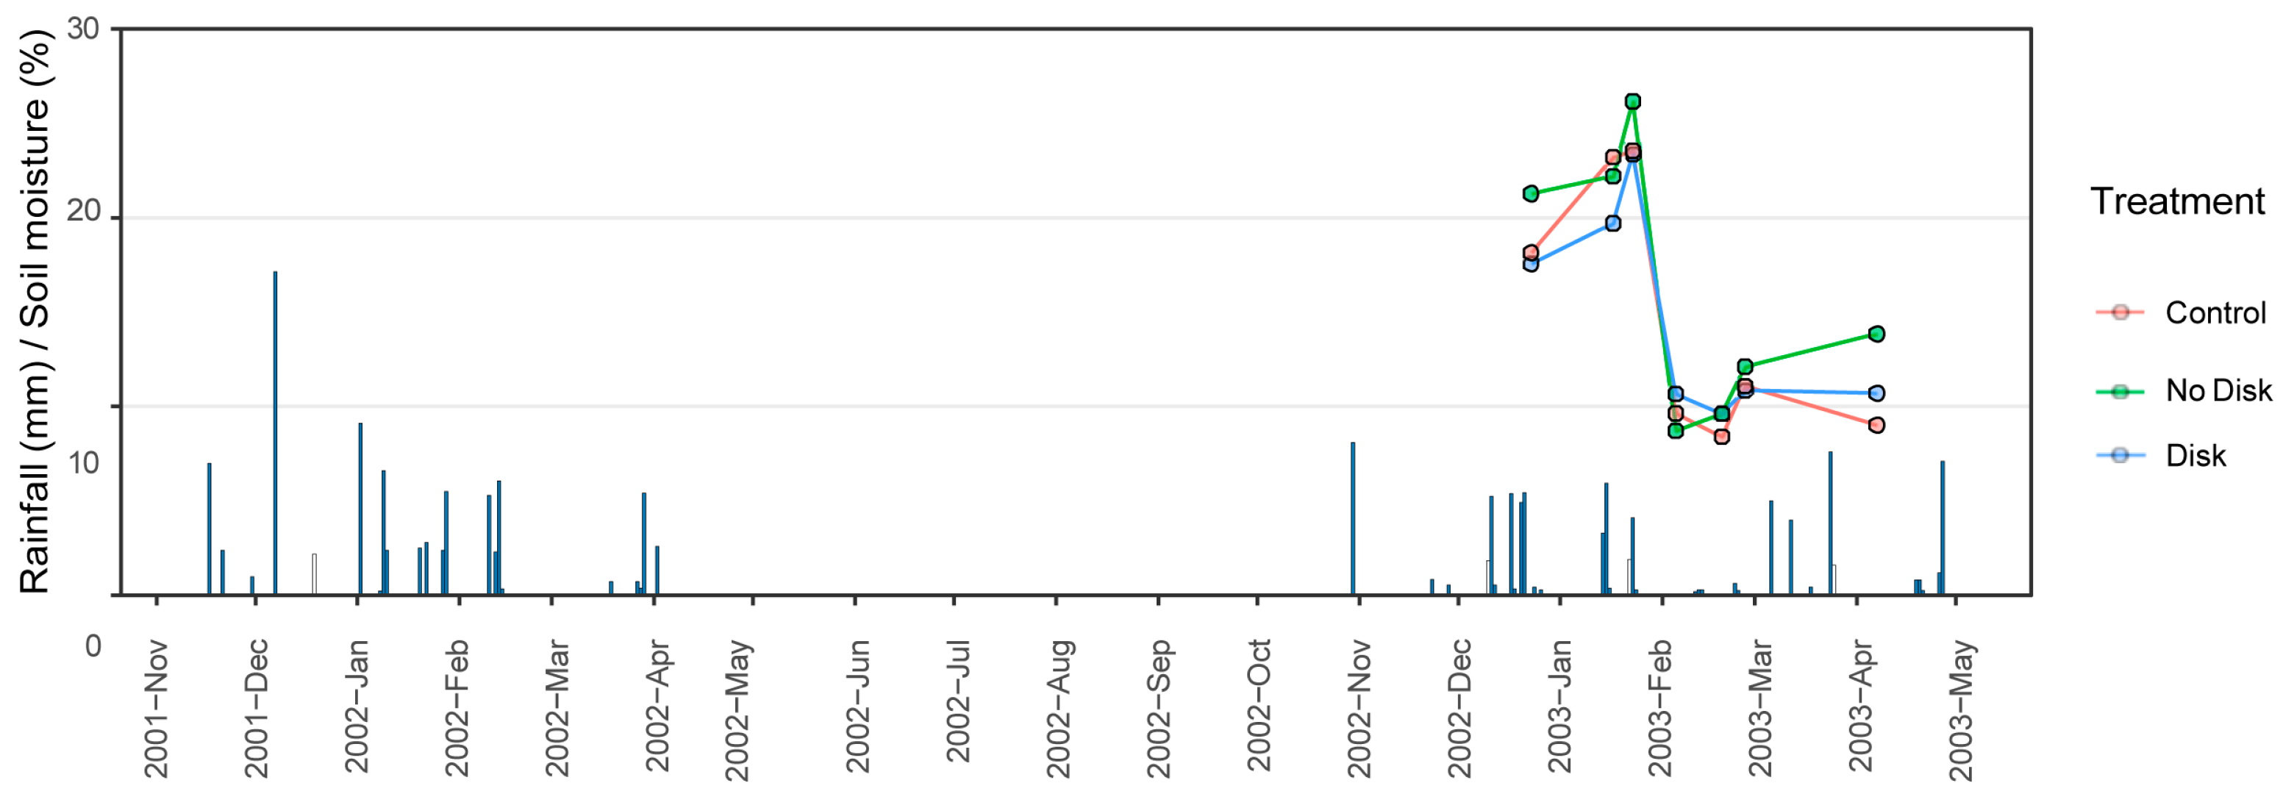Click the last red Control data point

(1876, 426)
